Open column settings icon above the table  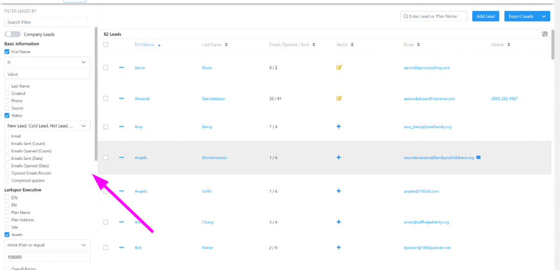pyautogui.click(x=545, y=34)
